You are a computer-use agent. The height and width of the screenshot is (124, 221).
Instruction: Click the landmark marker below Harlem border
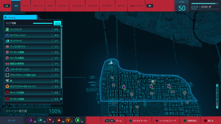113,102
